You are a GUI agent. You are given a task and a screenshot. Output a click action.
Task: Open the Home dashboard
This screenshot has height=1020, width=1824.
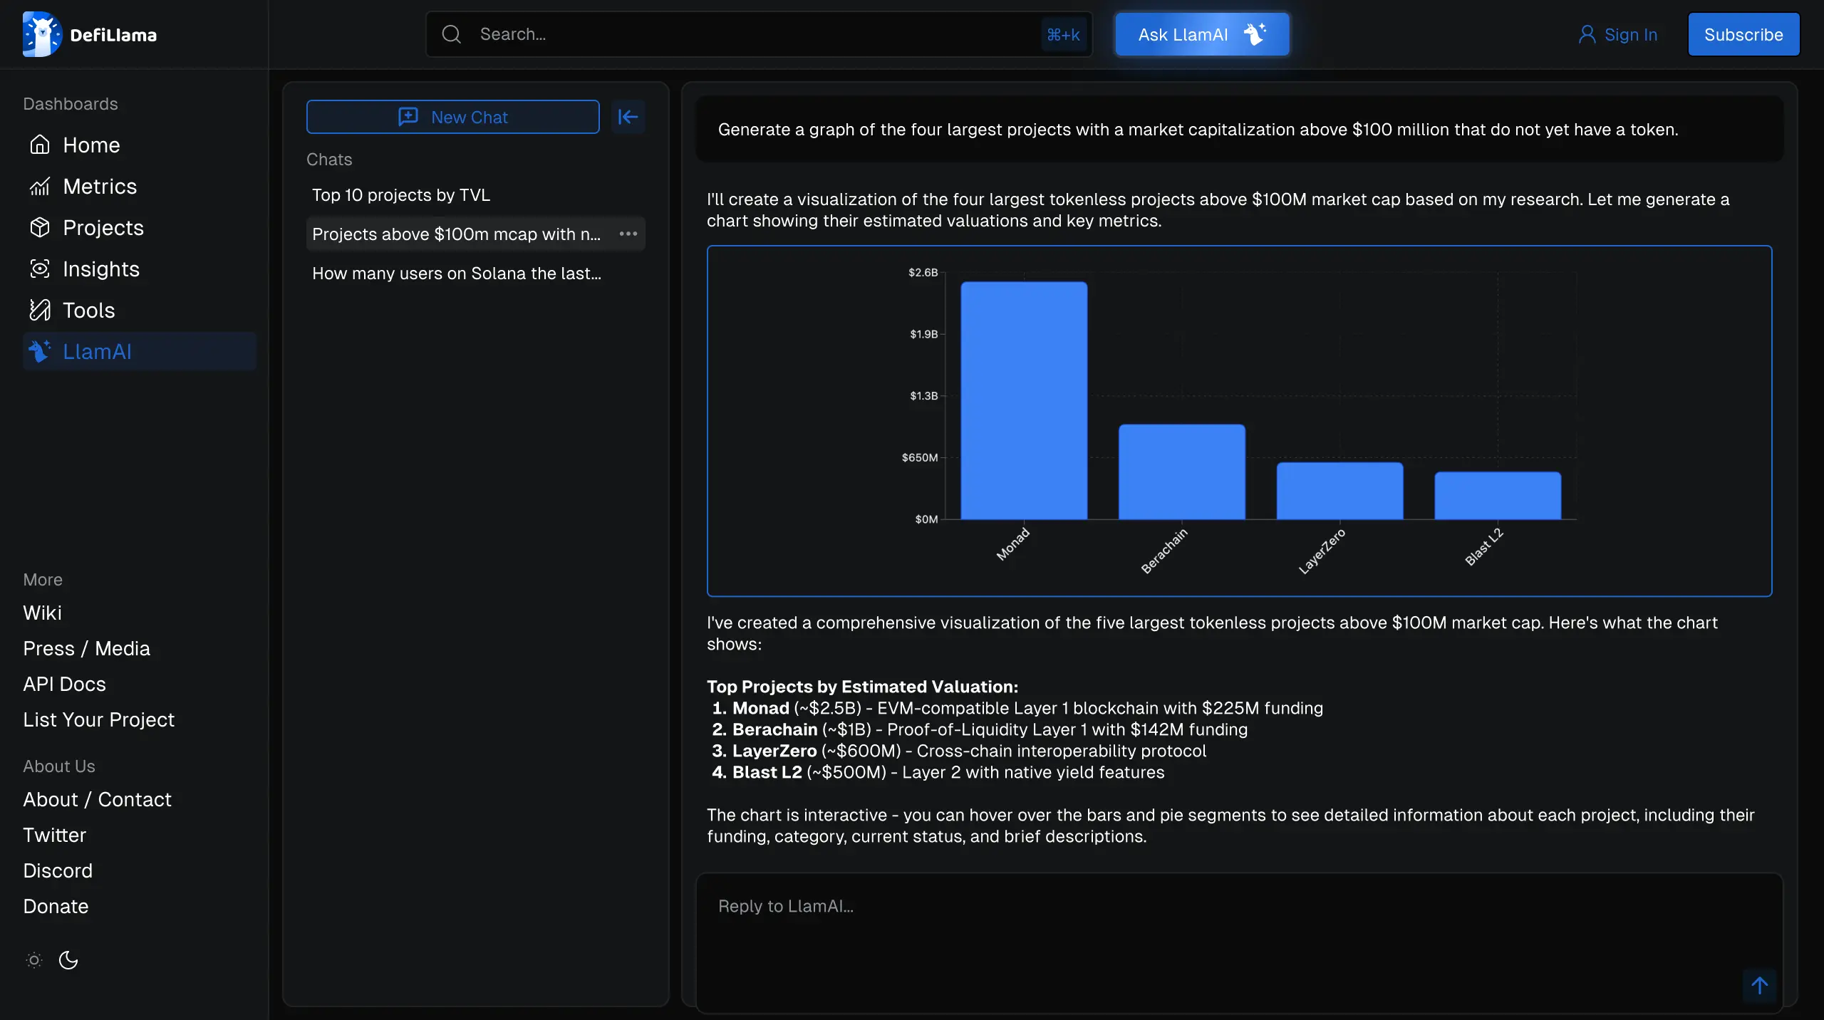pos(140,145)
